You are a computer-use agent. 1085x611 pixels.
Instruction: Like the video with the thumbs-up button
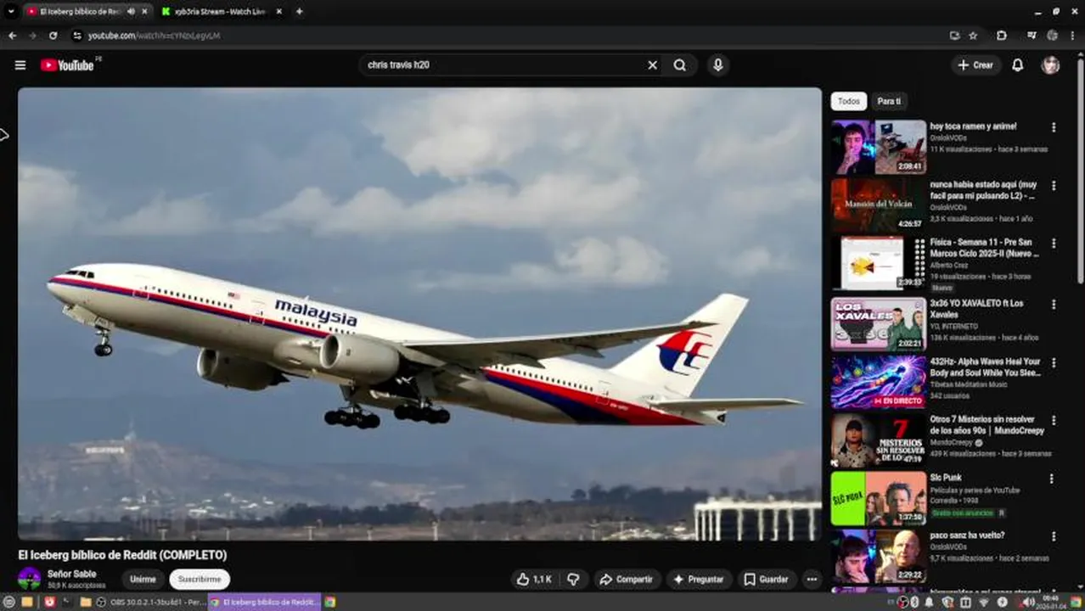pos(533,580)
